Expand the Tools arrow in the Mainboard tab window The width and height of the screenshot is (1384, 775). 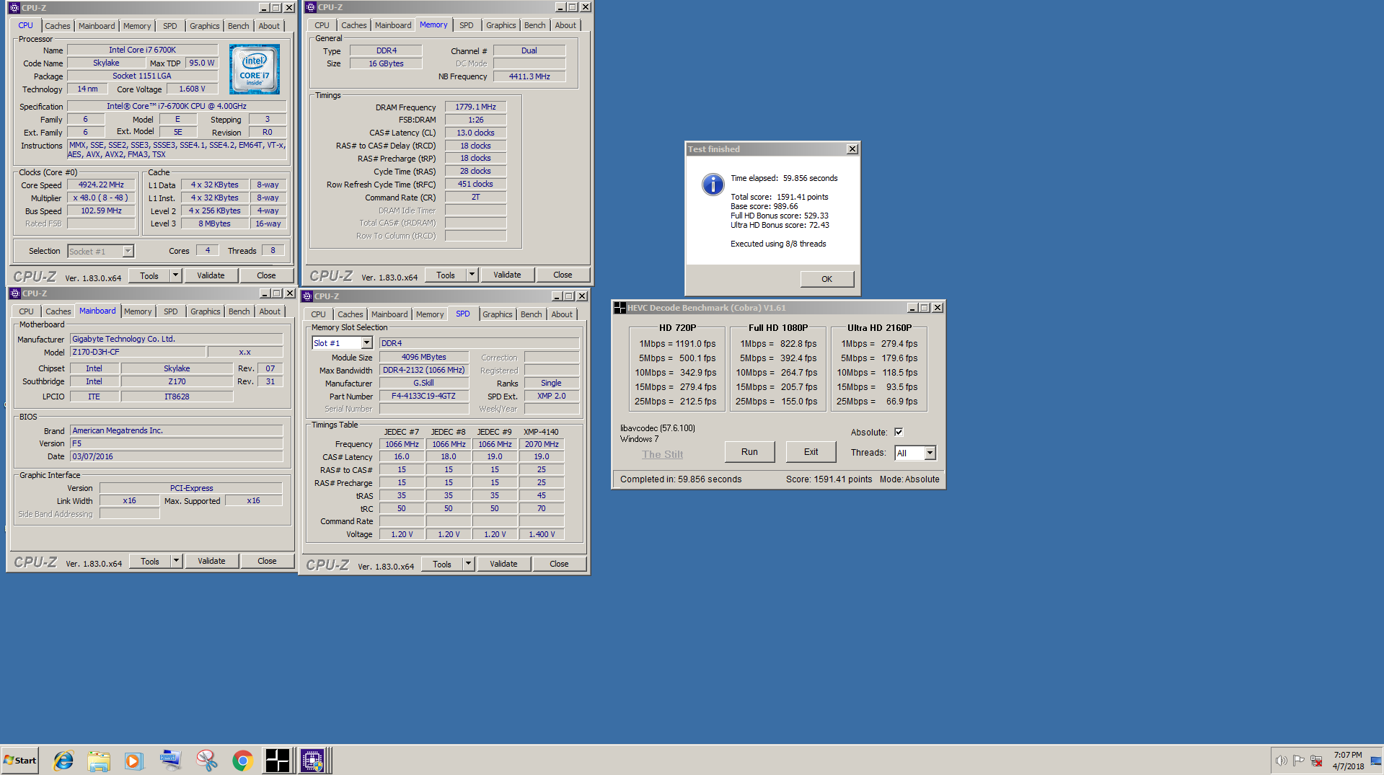[176, 561]
